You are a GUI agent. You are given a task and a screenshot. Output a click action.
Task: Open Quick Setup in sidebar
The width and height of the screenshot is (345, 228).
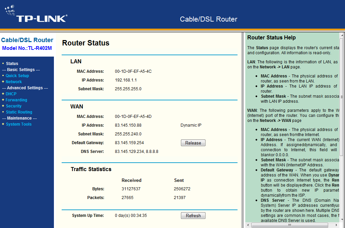click(x=17, y=76)
